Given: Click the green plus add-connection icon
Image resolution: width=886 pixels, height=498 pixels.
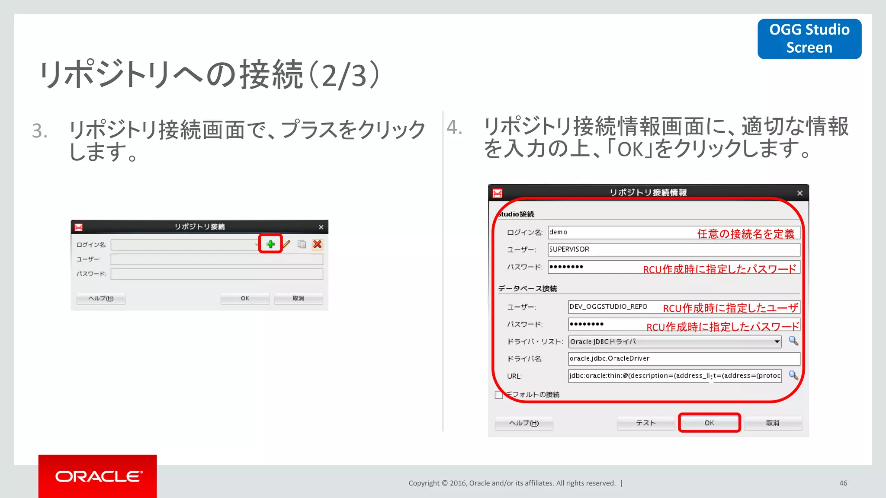Looking at the screenshot, I should (x=270, y=244).
